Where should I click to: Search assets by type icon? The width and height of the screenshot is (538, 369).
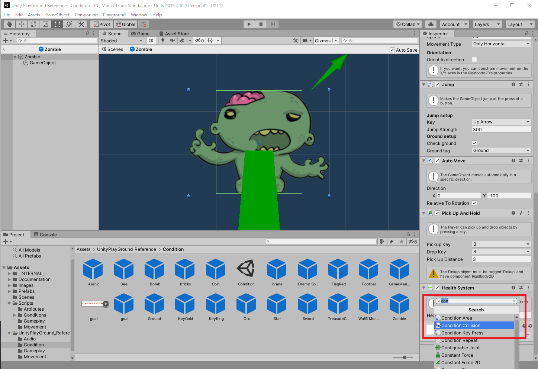pos(382,242)
